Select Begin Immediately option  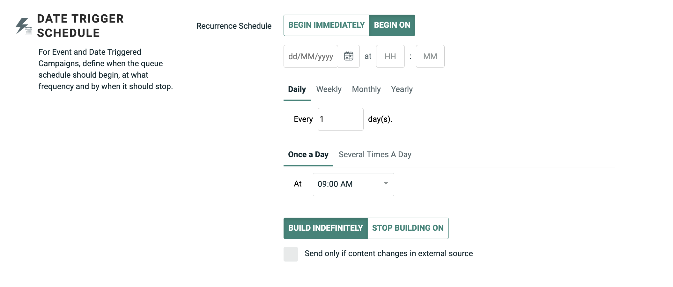click(x=326, y=25)
